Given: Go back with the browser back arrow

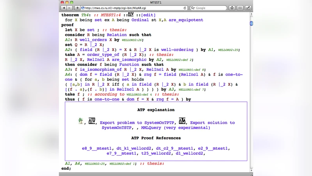Looking at the screenshot, I should click(64, 8).
